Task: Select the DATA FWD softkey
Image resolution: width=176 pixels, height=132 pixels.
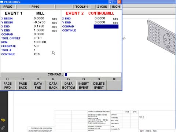Action: coord(38,85)
